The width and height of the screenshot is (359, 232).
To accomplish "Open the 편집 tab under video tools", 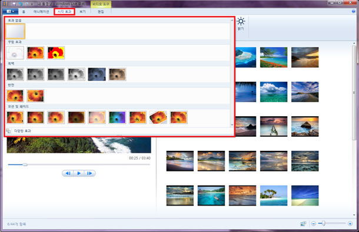I will (x=101, y=11).
